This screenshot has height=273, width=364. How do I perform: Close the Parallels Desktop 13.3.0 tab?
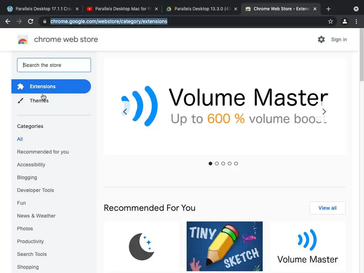coord(235,9)
